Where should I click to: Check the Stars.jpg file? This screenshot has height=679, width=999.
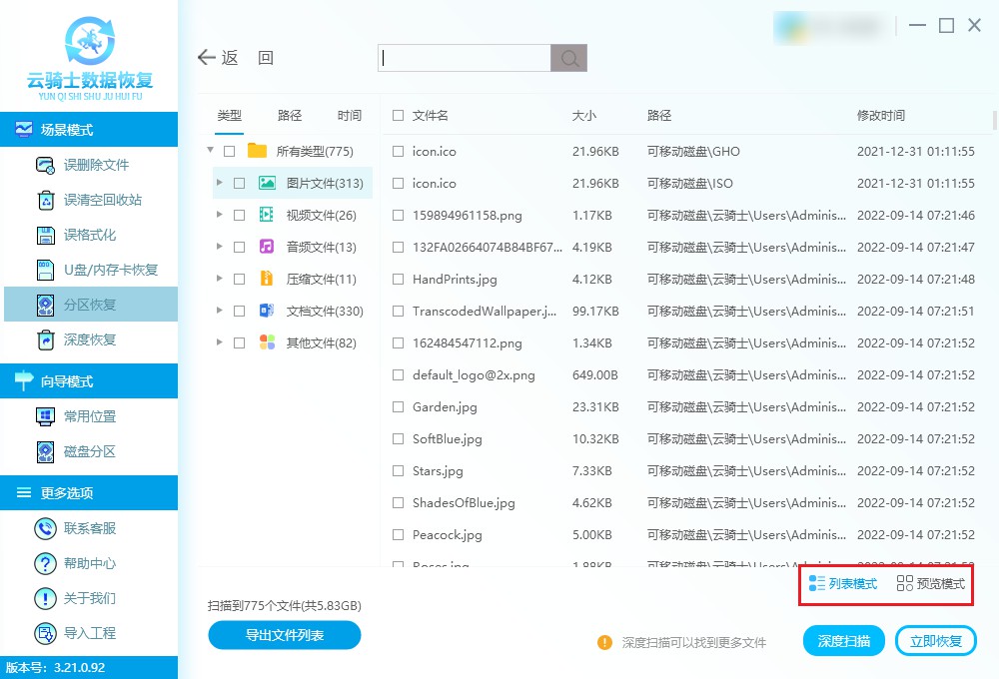point(399,470)
